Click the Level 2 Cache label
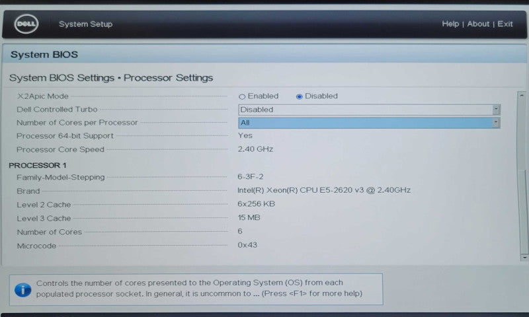 point(44,205)
